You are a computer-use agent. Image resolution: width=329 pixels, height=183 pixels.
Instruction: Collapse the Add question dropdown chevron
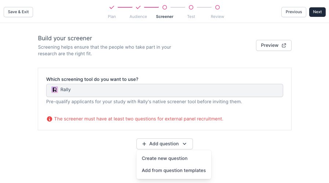point(184,144)
